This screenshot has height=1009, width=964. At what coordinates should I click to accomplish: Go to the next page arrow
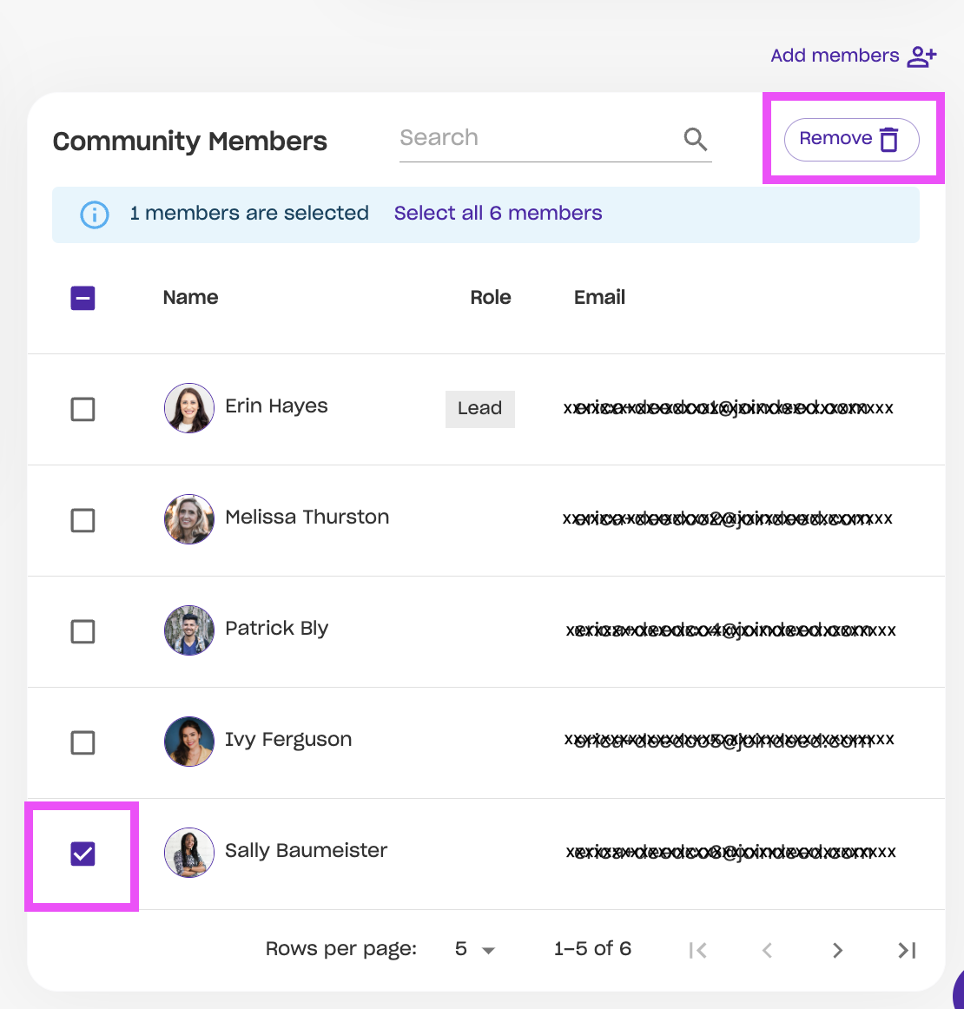[x=837, y=950]
